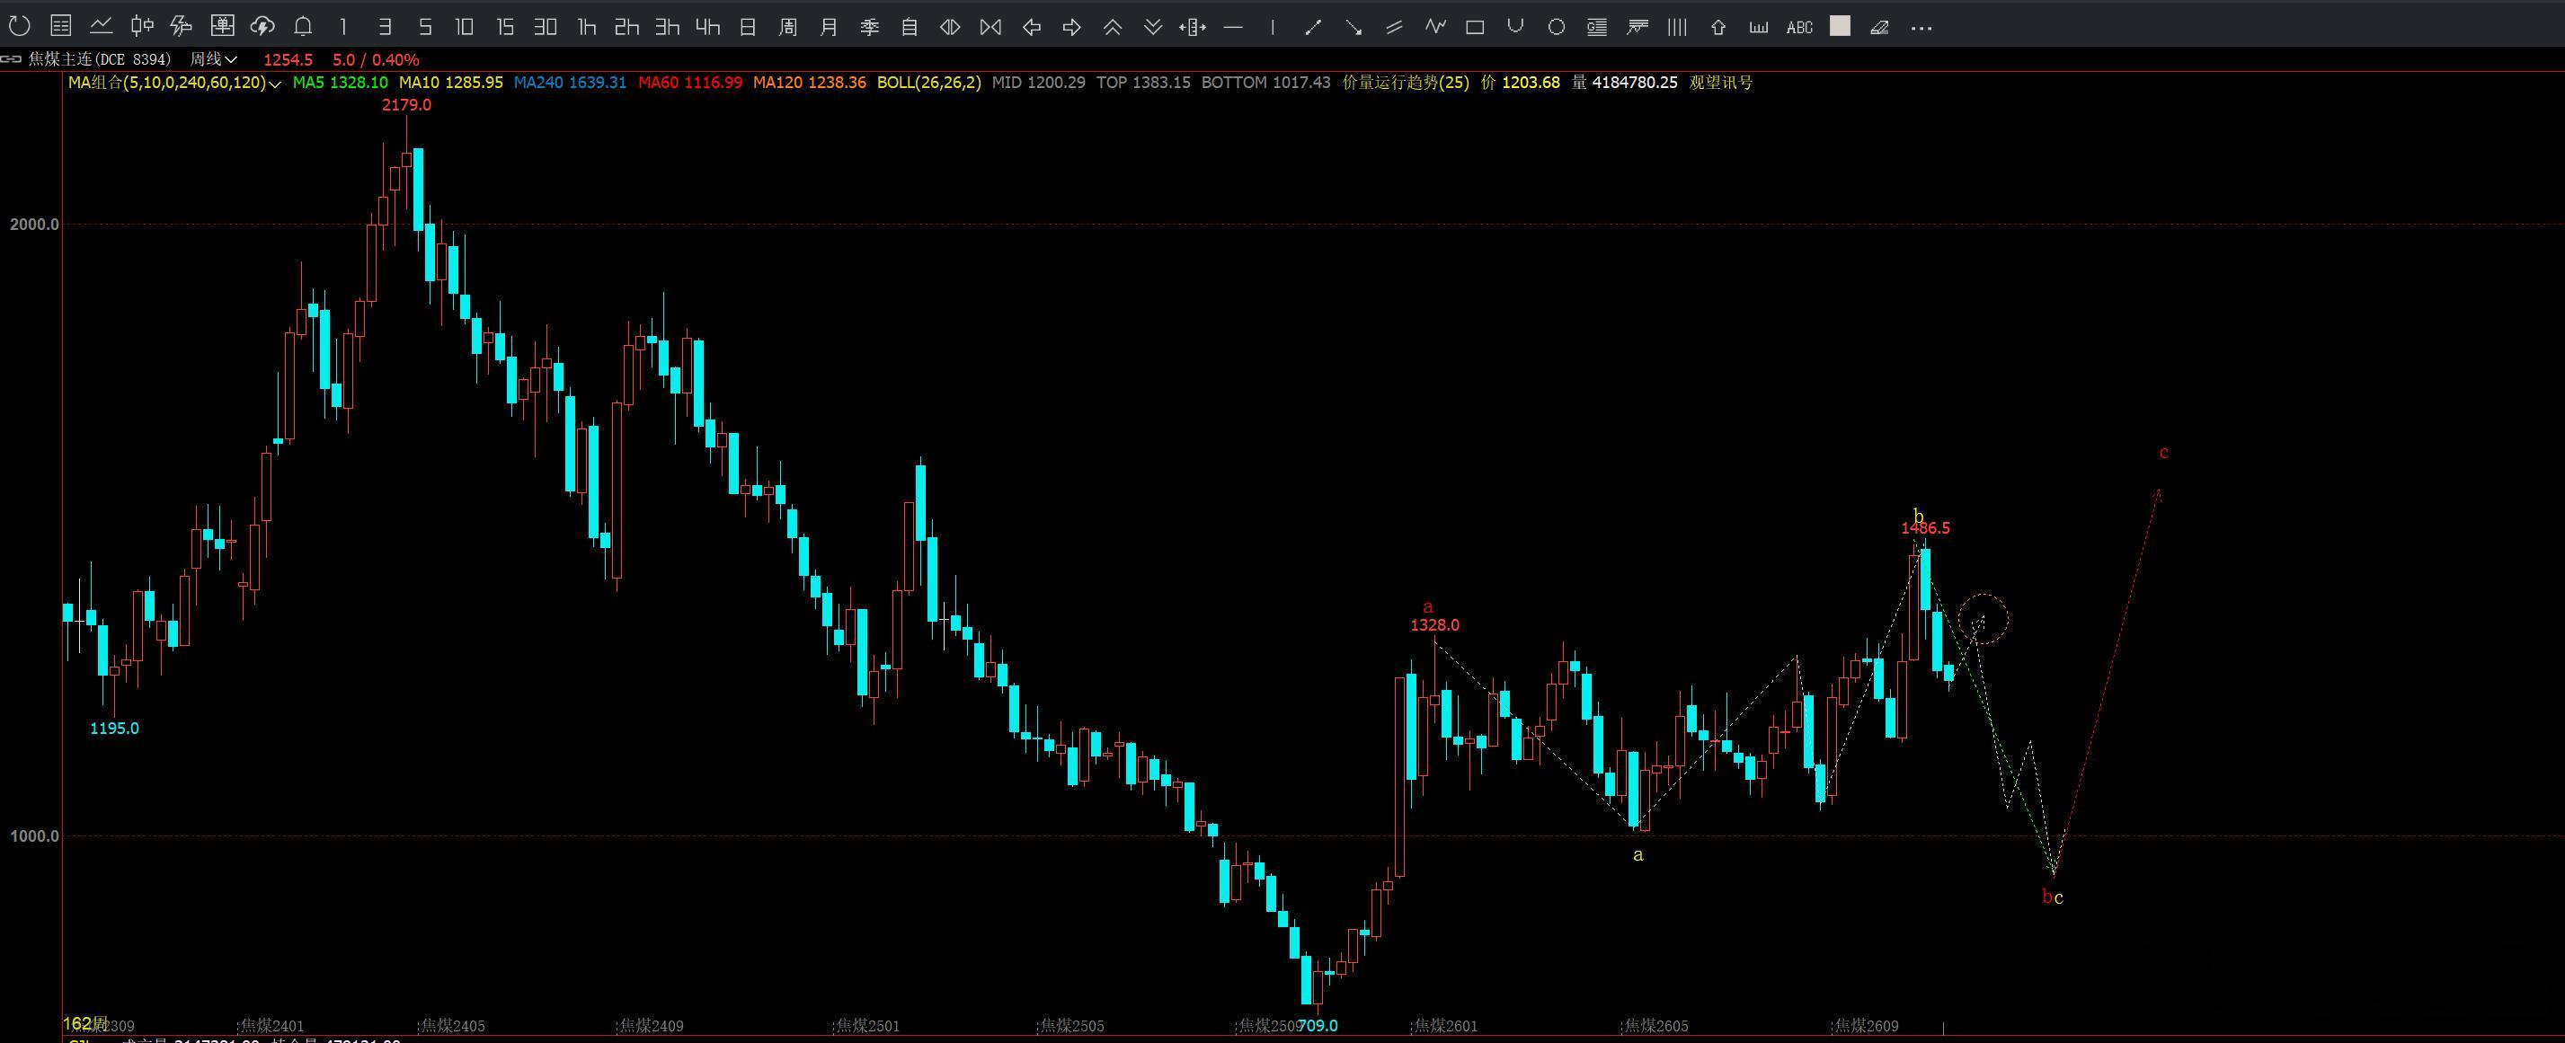Image resolution: width=2565 pixels, height=1043 pixels.
Task: Select the arrow line drawing tool
Action: coord(1354,27)
